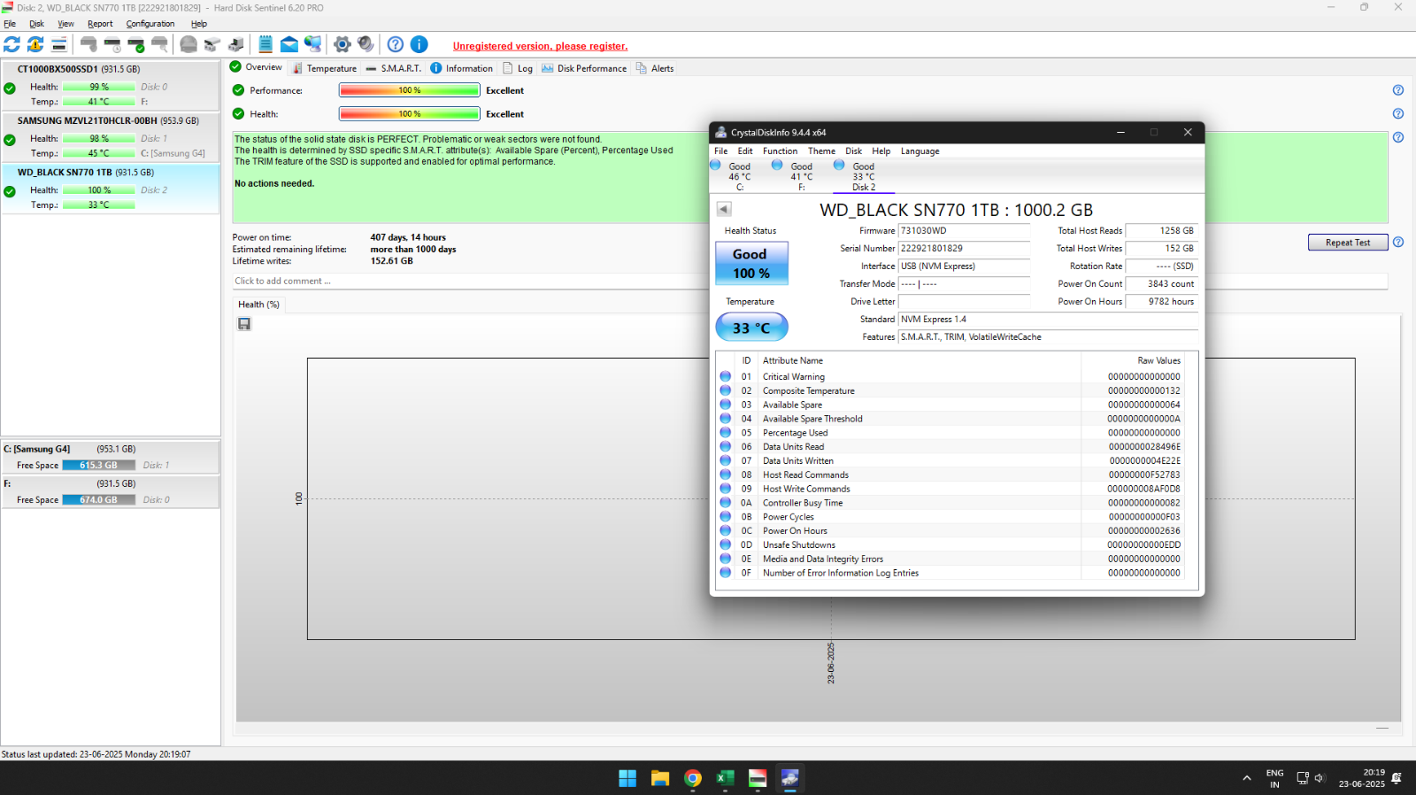This screenshot has width=1416, height=795.
Task: Click the Firmware field 731030WD
Action: (x=964, y=231)
